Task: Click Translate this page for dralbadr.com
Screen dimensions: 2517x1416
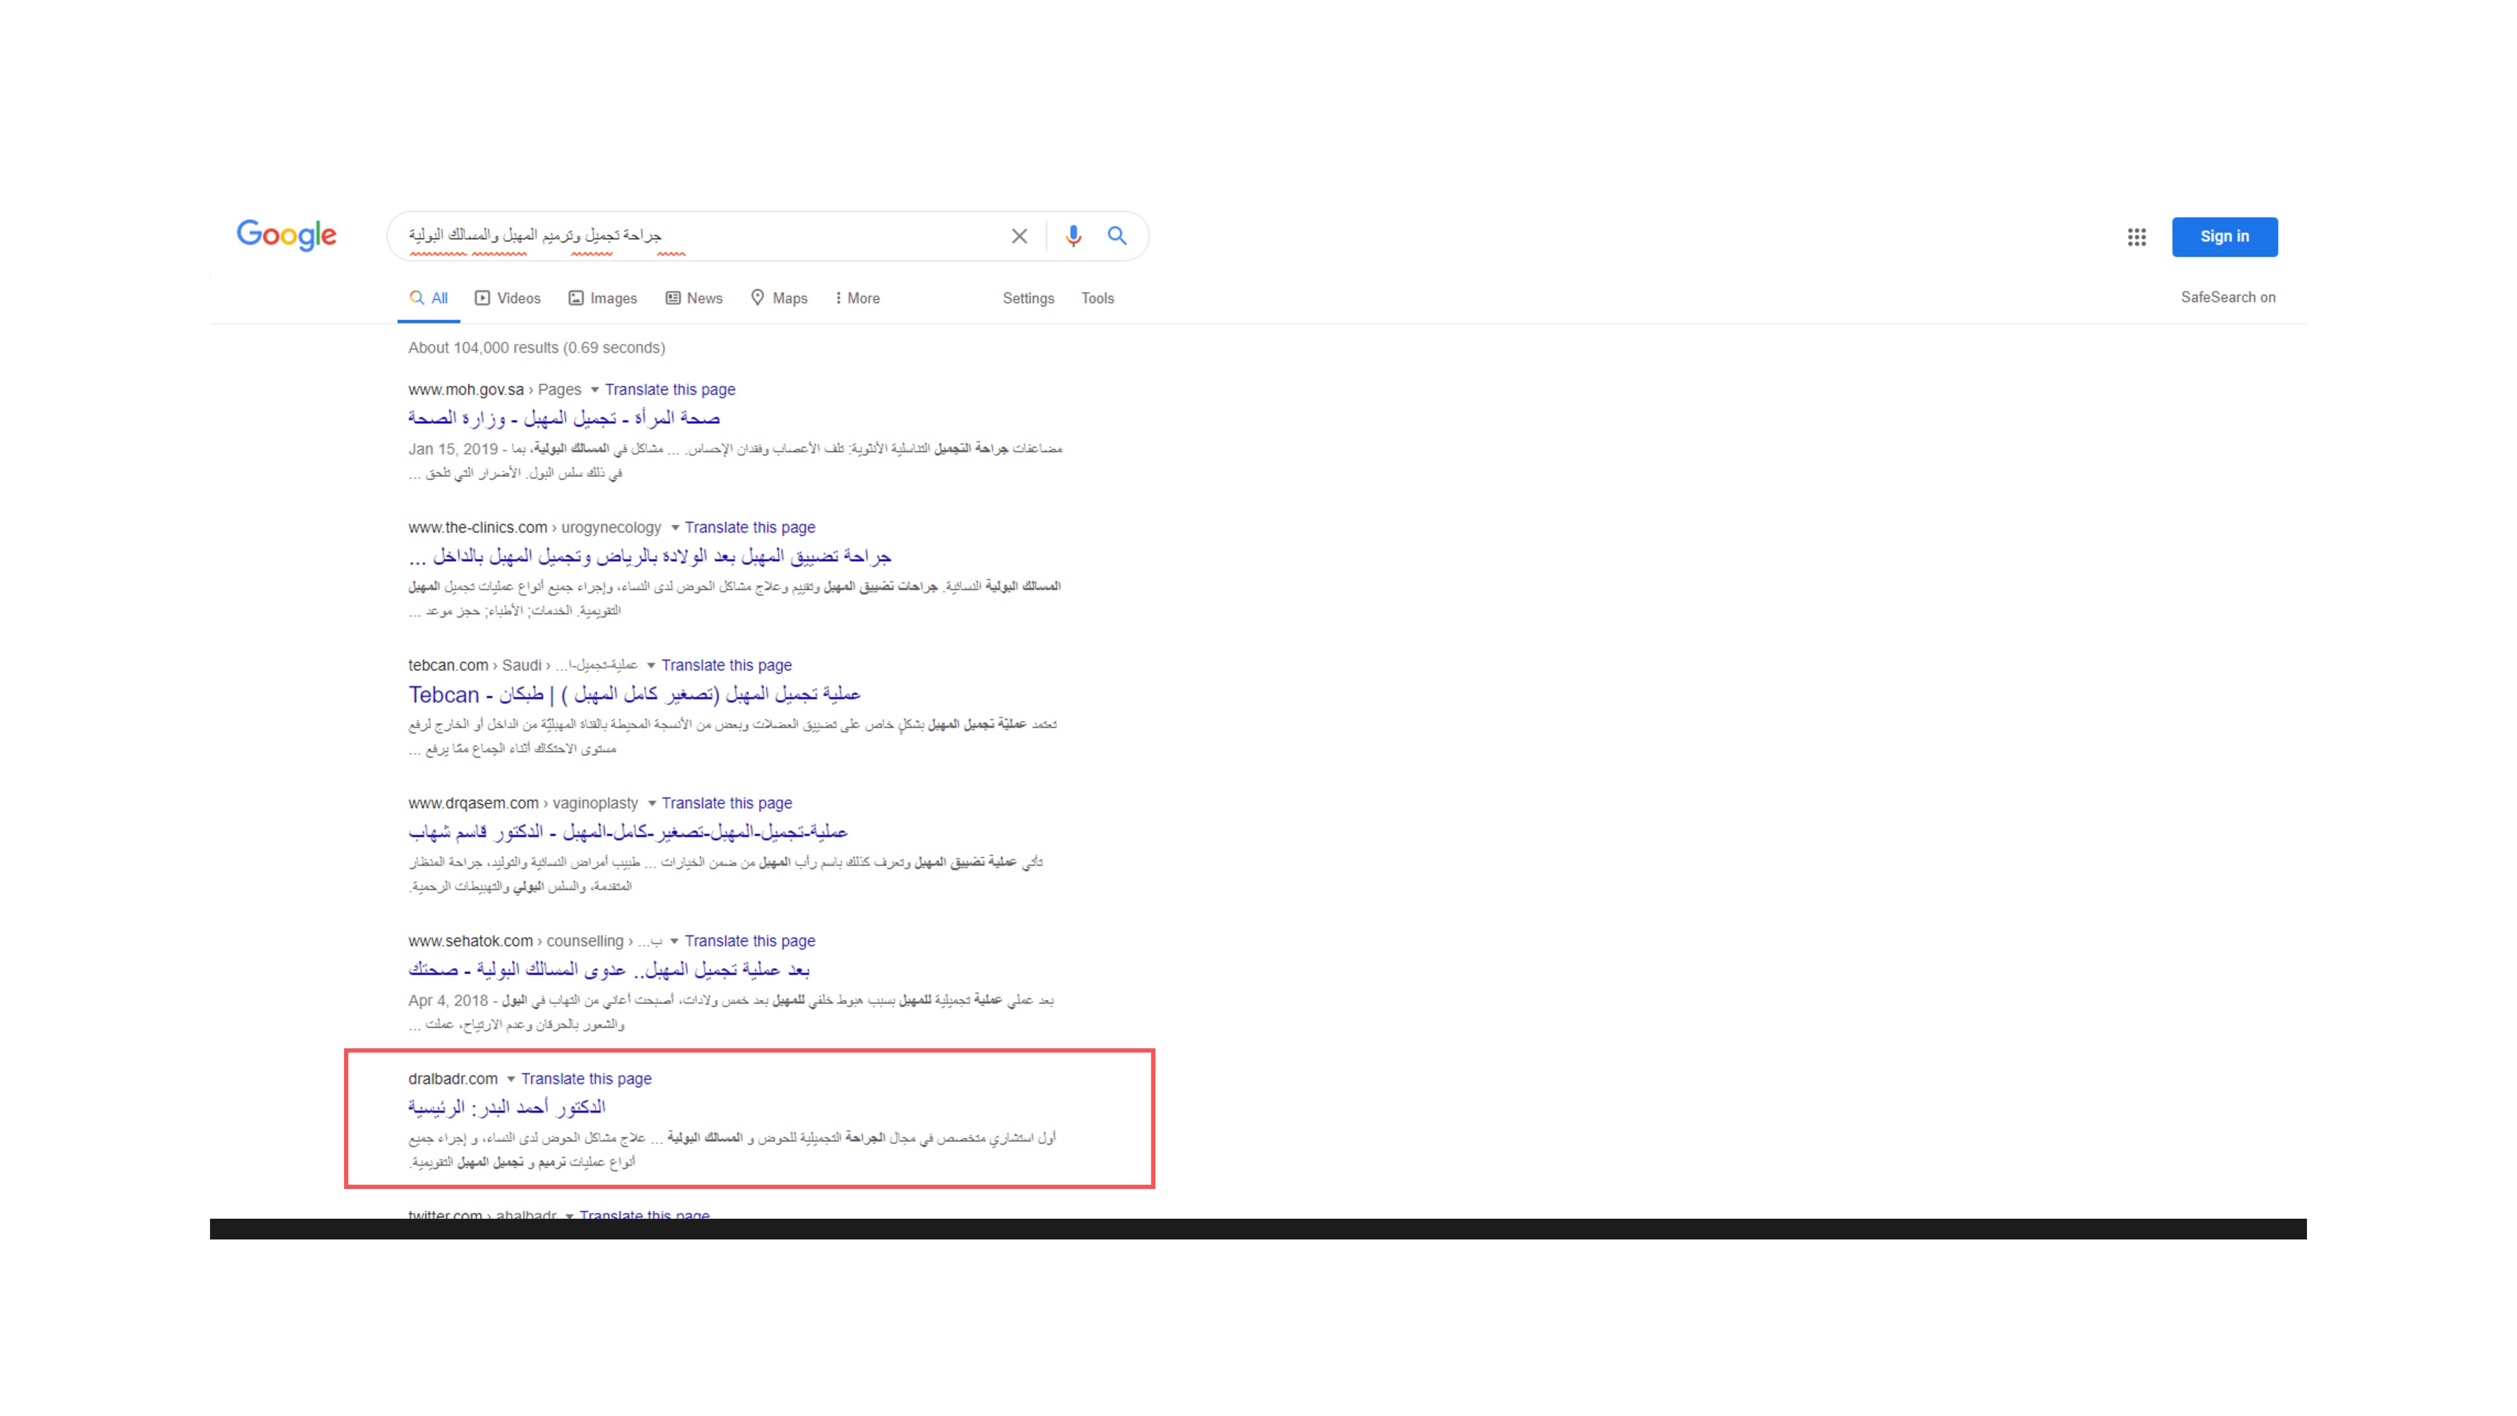Action: (x=585, y=1078)
